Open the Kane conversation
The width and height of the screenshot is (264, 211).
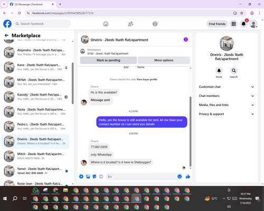pyautogui.click(x=35, y=67)
